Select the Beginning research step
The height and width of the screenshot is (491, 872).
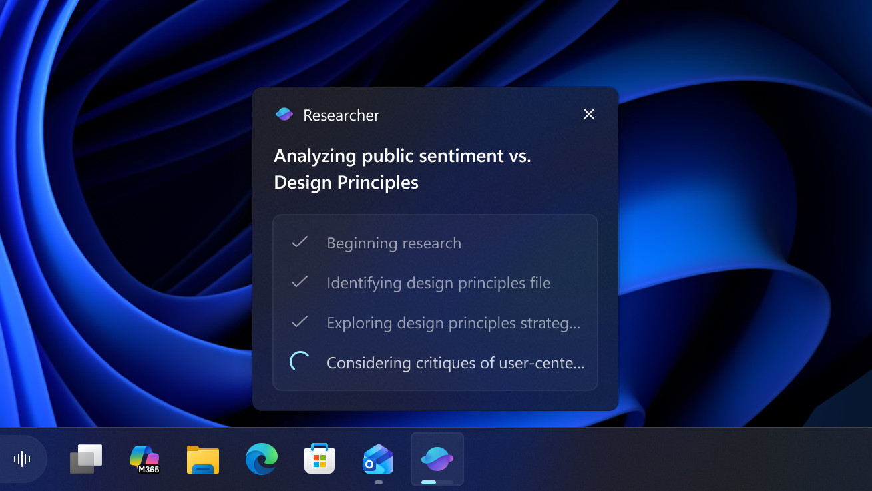coord(394,243)
